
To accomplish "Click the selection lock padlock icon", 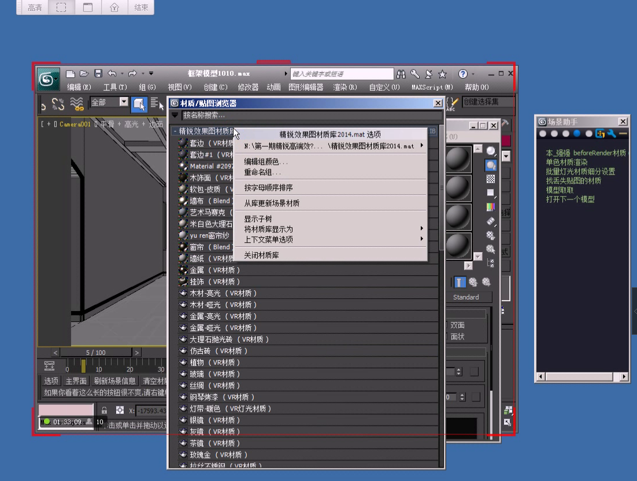I will 104,410.
